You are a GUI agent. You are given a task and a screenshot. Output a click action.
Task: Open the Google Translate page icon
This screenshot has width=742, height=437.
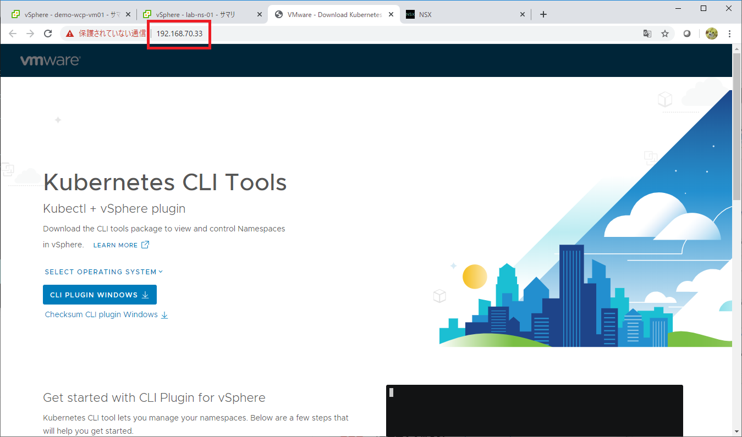point(647,34)
